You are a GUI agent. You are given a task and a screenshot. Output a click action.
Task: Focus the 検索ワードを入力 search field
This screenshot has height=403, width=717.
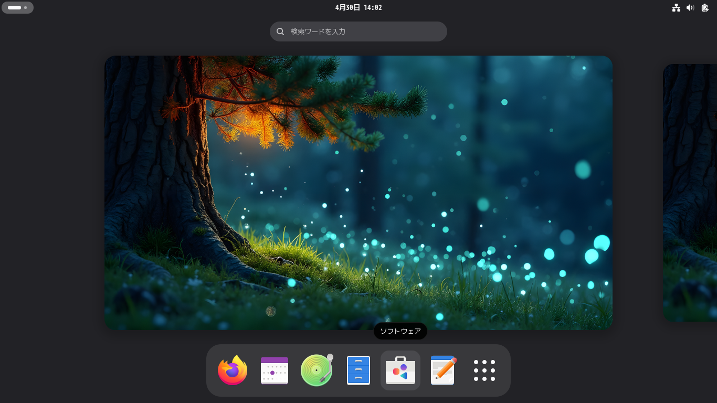click(358, 31)
